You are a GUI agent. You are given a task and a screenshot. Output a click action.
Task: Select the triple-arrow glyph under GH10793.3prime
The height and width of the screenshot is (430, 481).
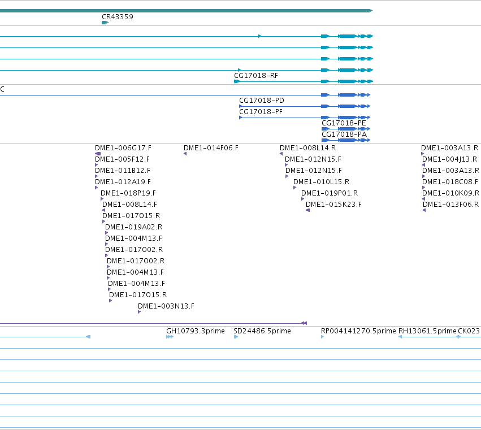[x=170, y=337]
